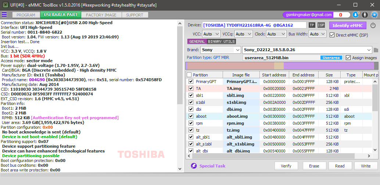Click the Write button
The height and width of the screenshot is (185, 380).
[366, 166]
